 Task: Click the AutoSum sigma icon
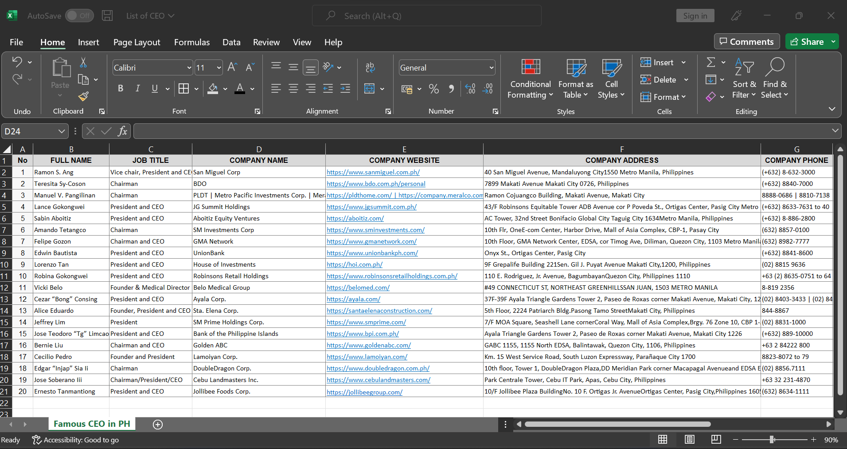[711, 63]
